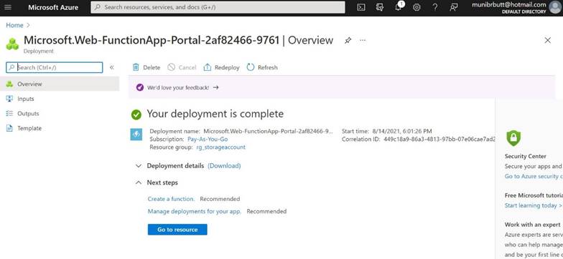Click the 'Create a function.' link
The width and height of the screenshot is (563, 259).
(171, 199)
